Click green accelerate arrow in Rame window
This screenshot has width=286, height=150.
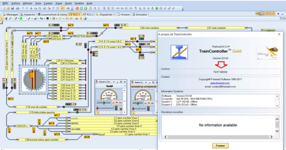pyautogui.click(x=145, y=103)
